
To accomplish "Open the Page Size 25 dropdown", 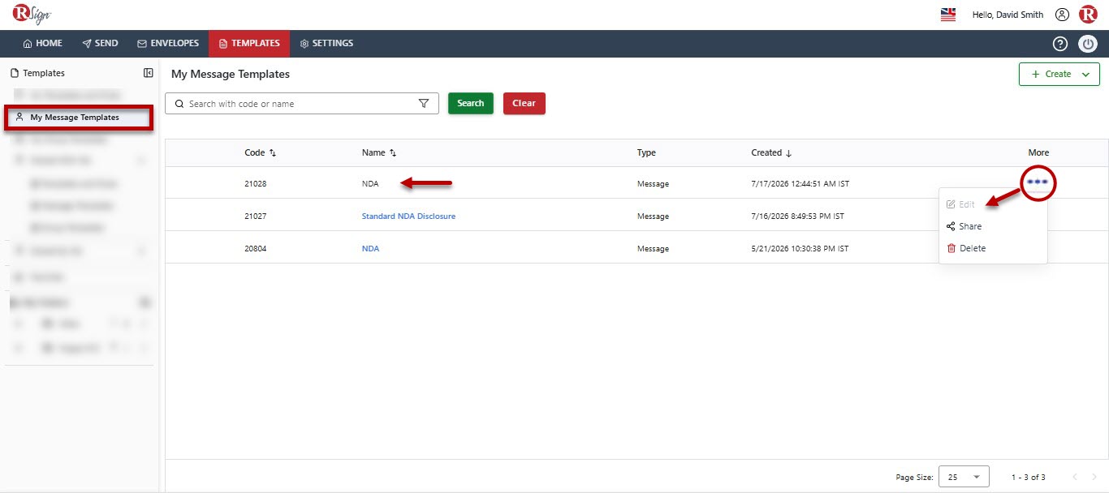I will (964, 477).
